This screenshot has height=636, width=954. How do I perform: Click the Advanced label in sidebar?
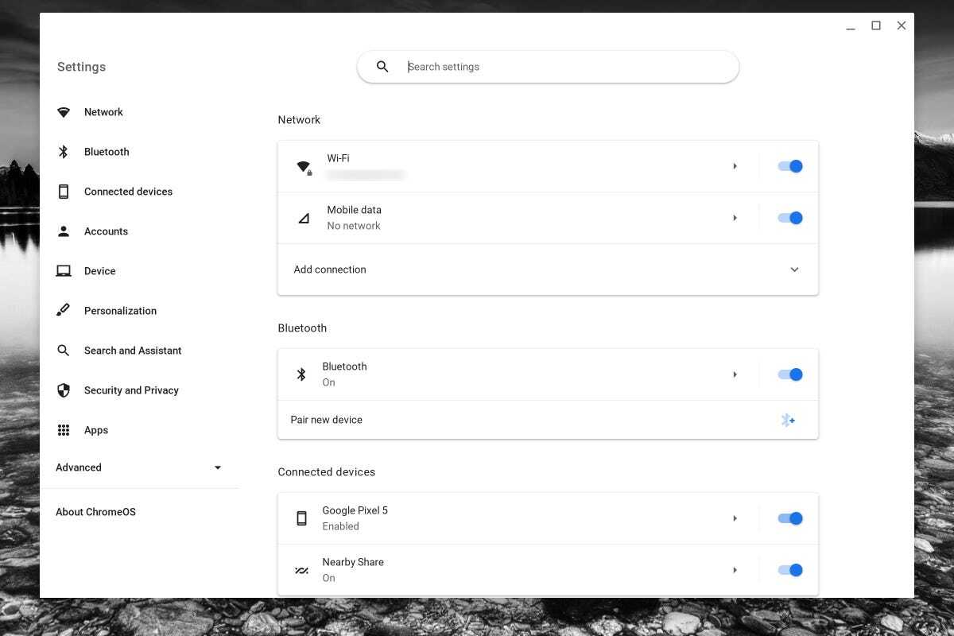coord(79,467)
